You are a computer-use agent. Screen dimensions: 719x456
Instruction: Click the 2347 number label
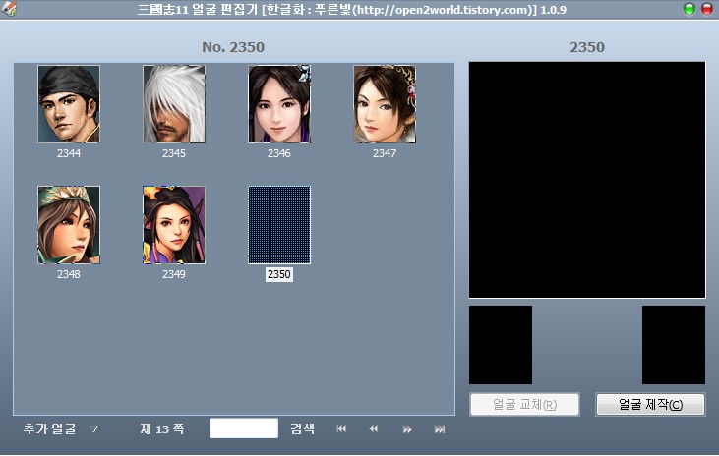[x=385, y=153]
